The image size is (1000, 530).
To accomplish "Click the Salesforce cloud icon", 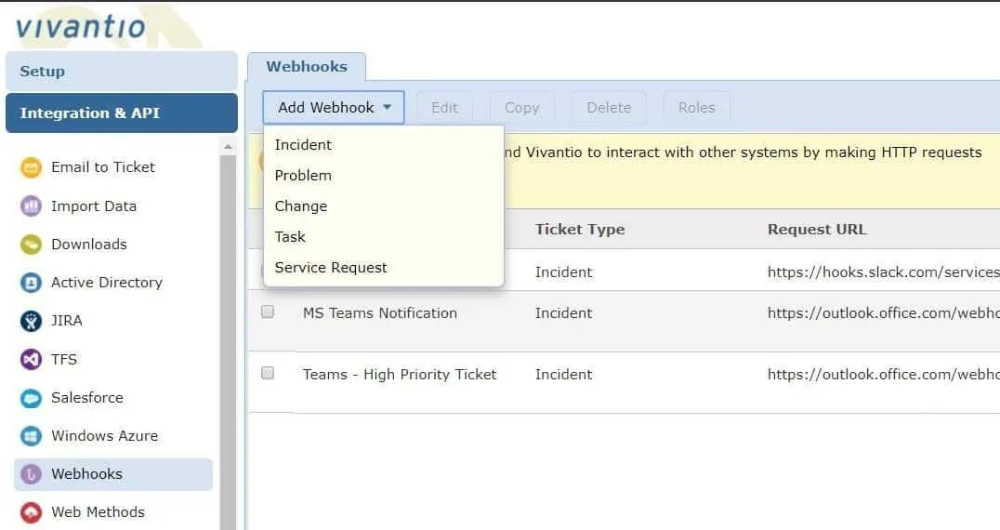I will click(31, 398).
